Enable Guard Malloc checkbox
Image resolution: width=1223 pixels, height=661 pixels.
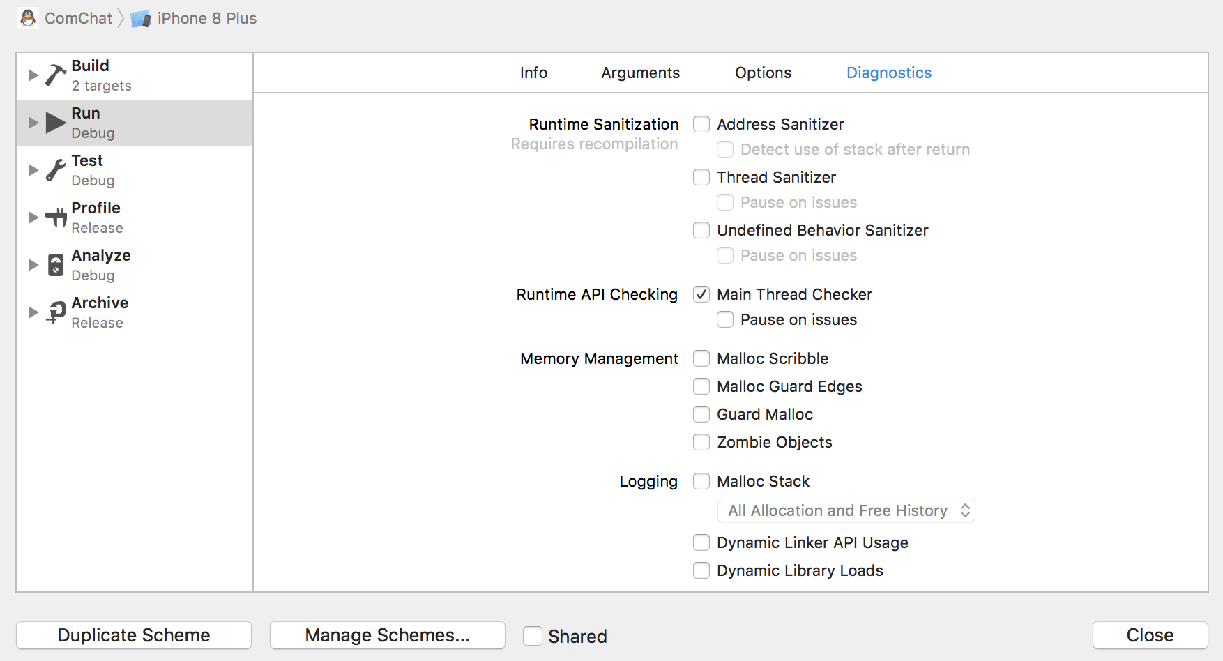701,414
